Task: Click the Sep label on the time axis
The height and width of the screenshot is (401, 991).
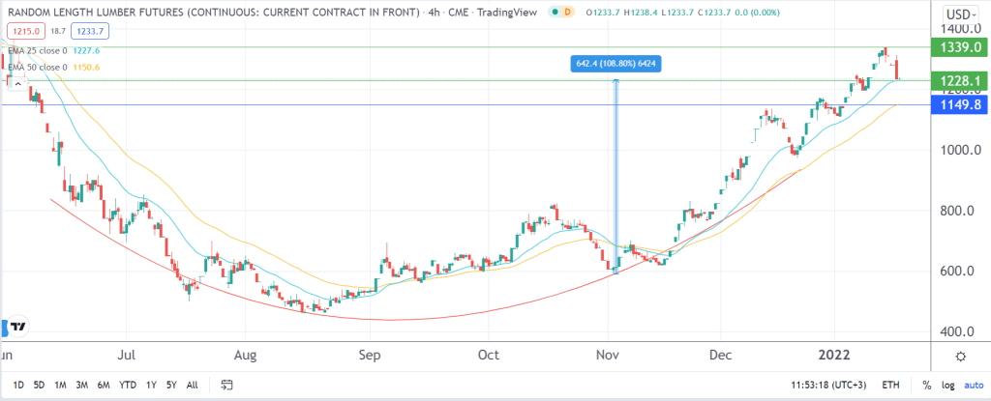Action: tap(369, 357)
